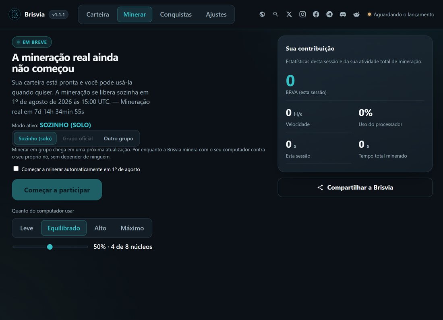
Task: Enable Começar a minerar automaticamente checkbox
Action: point(16,169)
